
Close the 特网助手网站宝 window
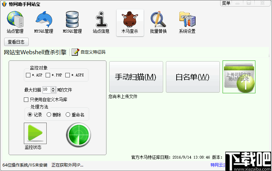[263, 3]
